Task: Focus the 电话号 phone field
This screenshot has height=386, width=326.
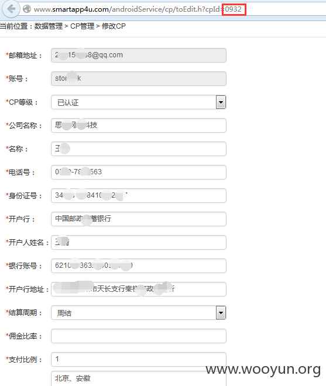Action: (x=139, y=172)
